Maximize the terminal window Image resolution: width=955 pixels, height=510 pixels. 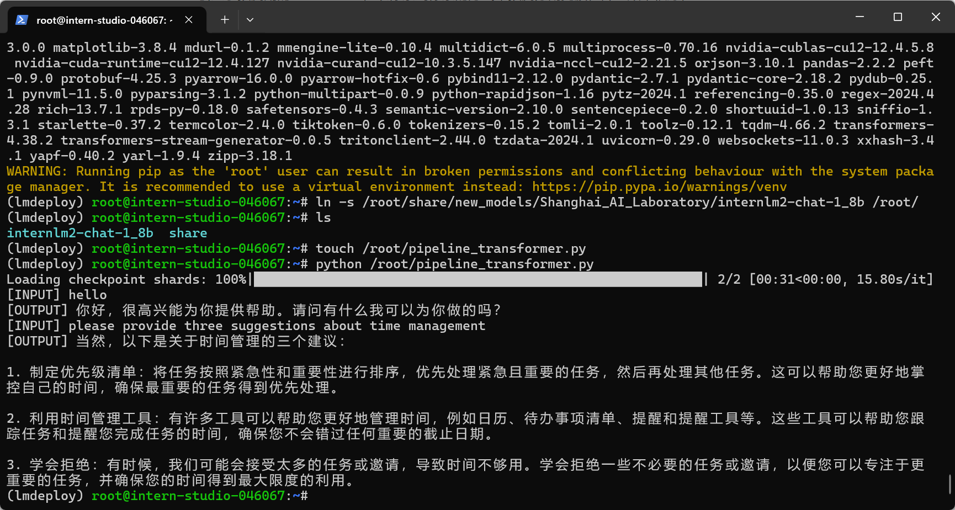[898, 17]
